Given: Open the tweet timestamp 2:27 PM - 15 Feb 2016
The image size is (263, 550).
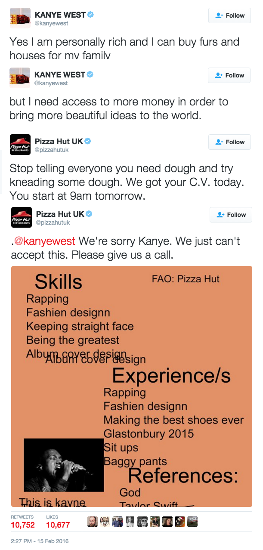Looking at the screenshot, I should tap(40, 541).
